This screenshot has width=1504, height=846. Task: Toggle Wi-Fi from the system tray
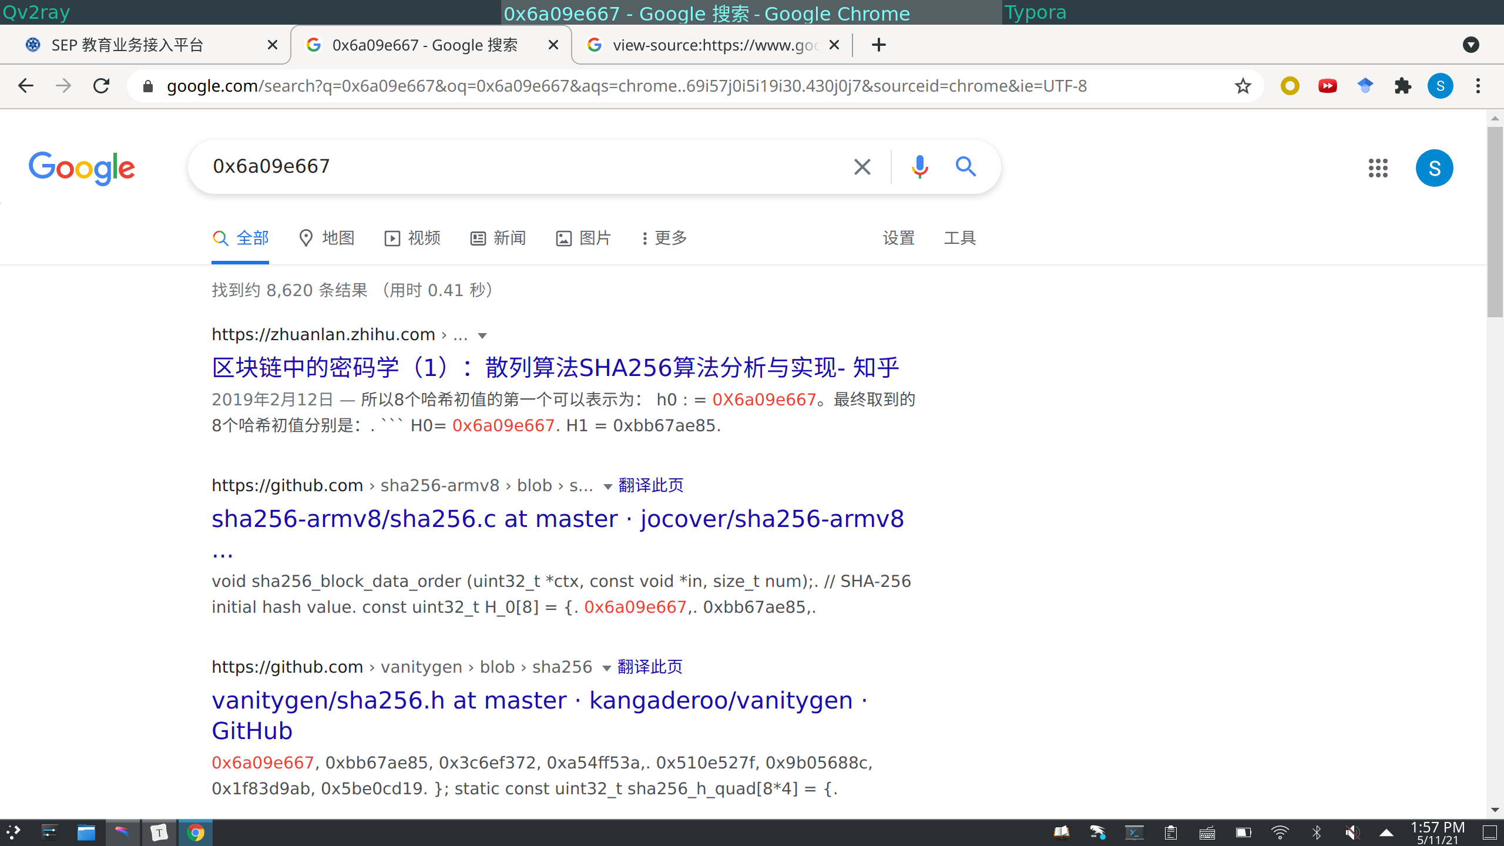(1279, 832)
